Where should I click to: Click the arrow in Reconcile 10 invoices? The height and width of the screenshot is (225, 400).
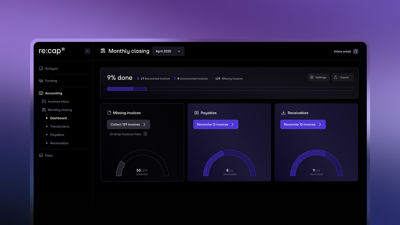(320, 124)
